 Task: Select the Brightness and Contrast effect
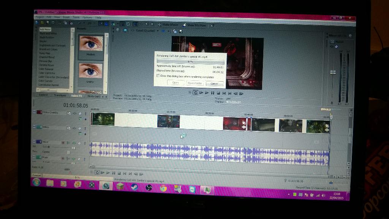pos(52,45)
